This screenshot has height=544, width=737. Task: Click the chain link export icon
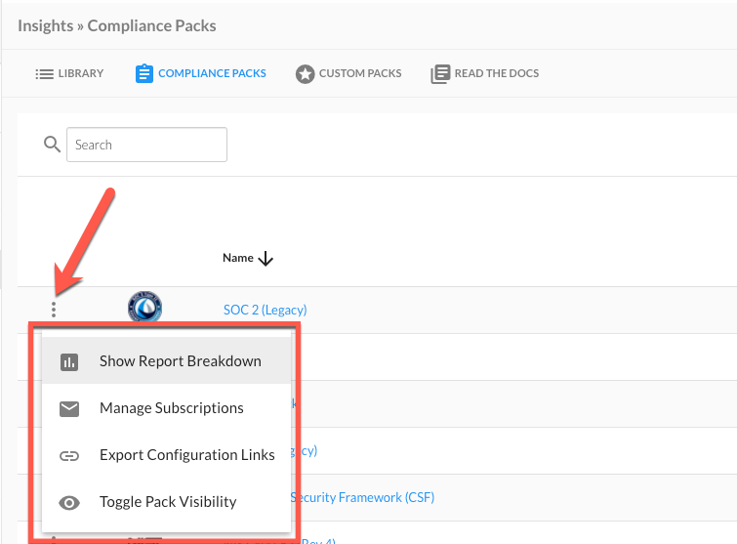click(69, 455)
